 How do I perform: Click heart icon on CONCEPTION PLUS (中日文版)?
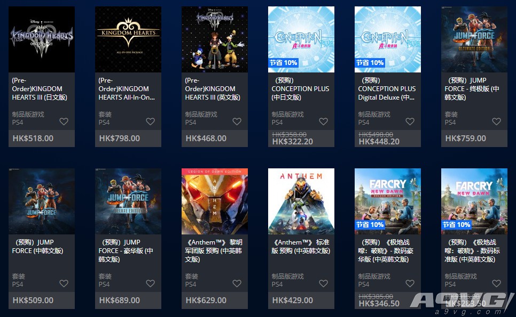(x=324, y=121)
